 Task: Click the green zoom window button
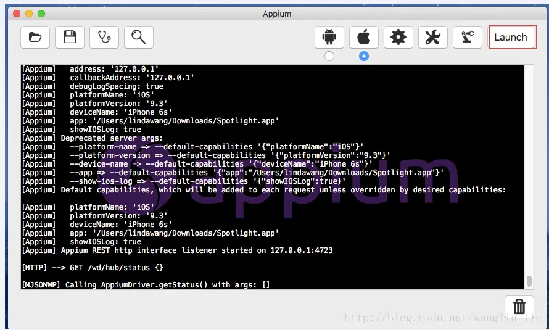pos(41,14)
